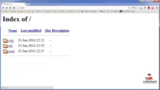The width and height of the screenshot is (160, 90).
Task: Open the red shield extension icon
Action: point(149,8)
